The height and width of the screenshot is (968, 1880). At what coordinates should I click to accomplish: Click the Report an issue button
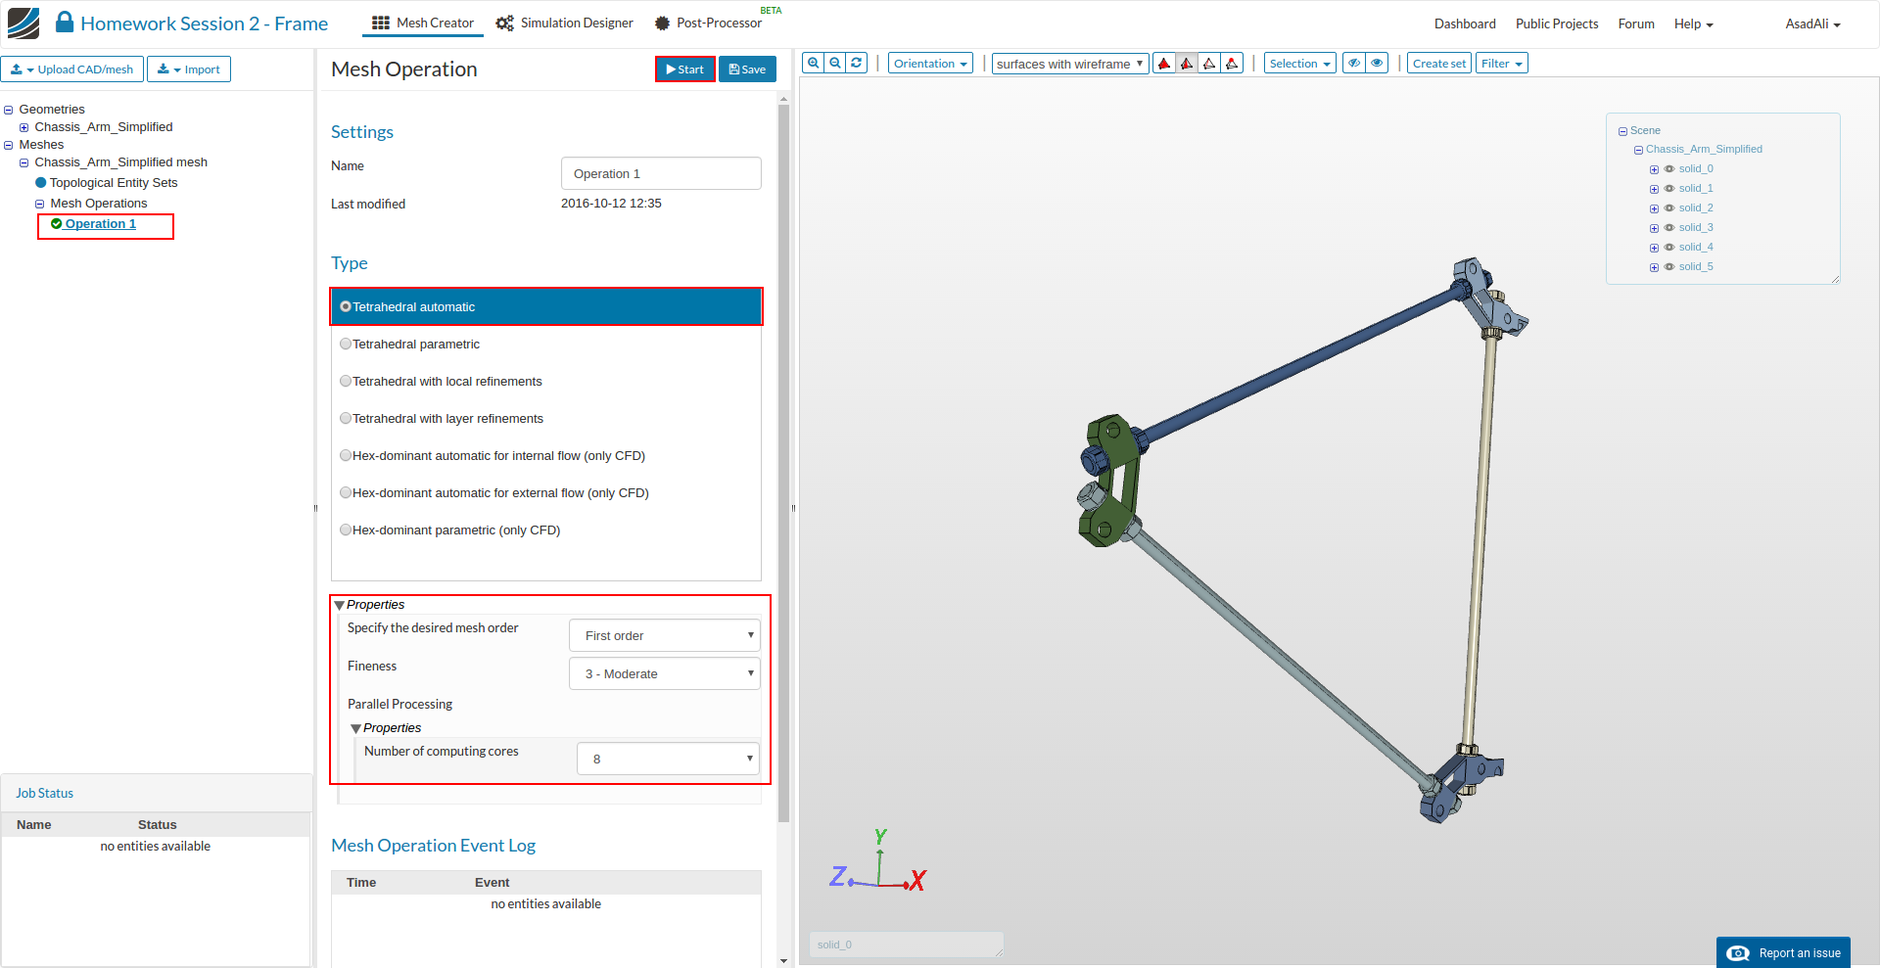point(1783,953)
